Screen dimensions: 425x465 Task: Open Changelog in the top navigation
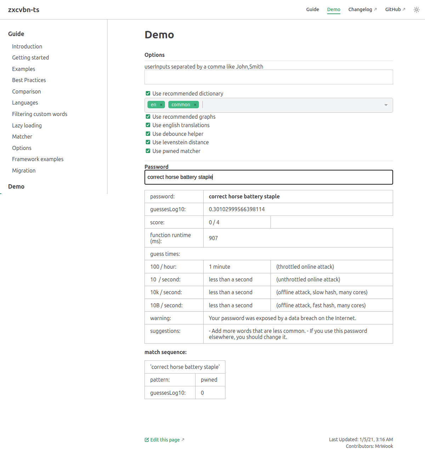tap(360, 10)
